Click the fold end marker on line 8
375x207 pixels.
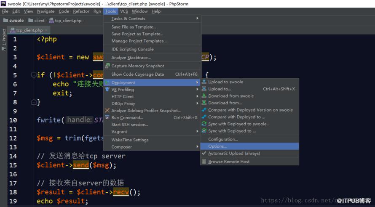tap(34, 102)
